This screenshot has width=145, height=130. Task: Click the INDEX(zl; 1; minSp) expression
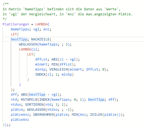pos(54,75)
